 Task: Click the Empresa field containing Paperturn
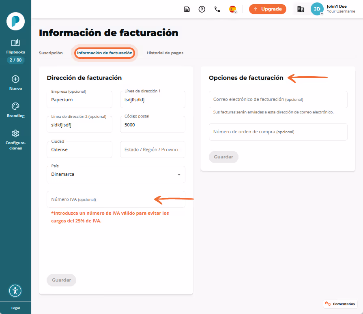(79, 99)
